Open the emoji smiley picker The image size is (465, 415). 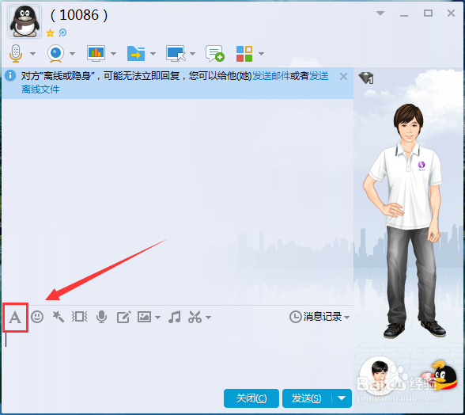(37, 317)
